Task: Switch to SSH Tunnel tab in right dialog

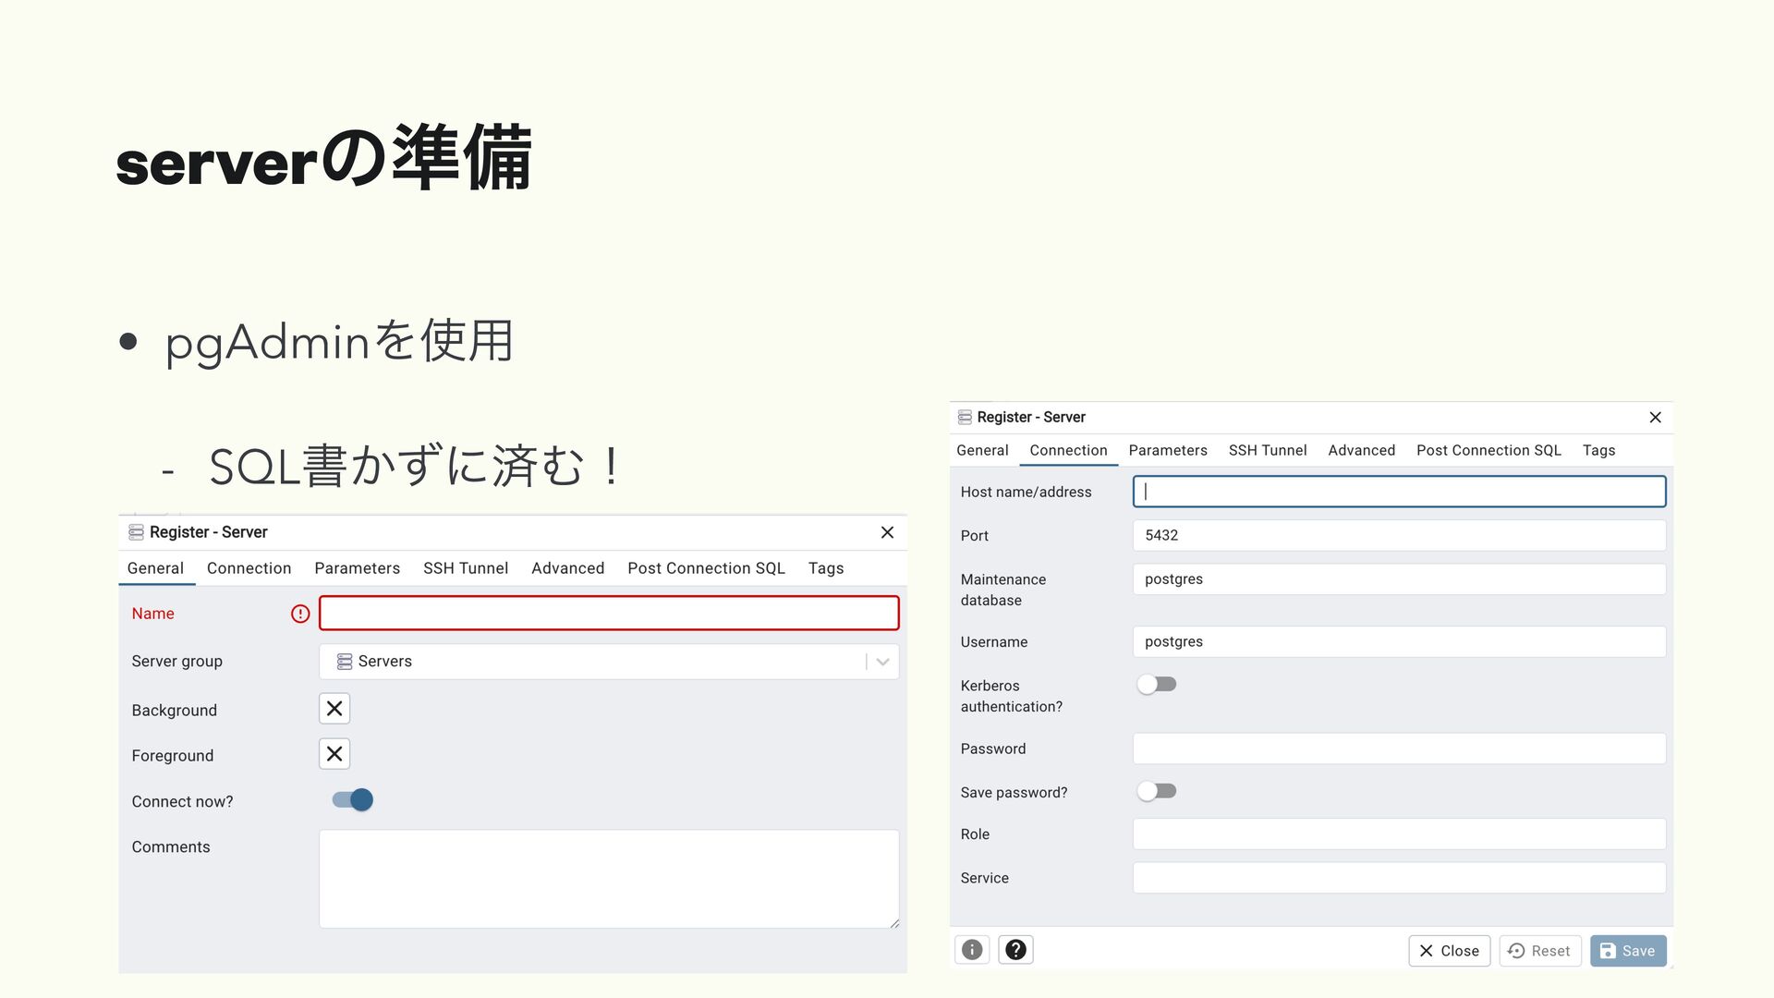Action: [1267, 450]
